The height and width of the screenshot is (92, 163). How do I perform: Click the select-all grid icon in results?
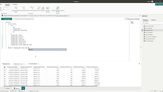click(x=5, y=67)
